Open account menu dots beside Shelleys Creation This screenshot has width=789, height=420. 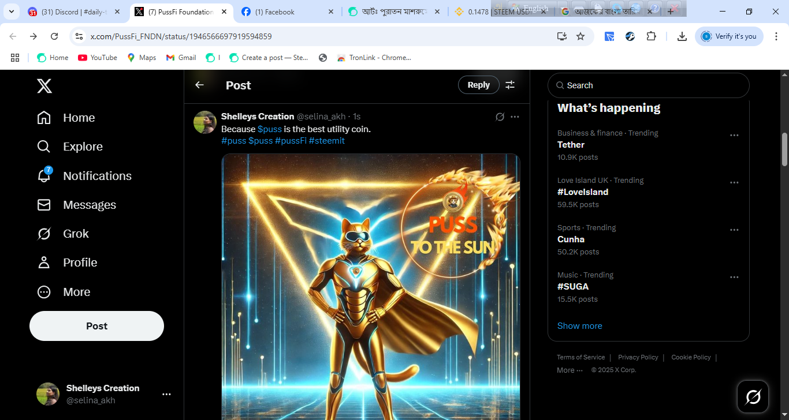(166, 394)
